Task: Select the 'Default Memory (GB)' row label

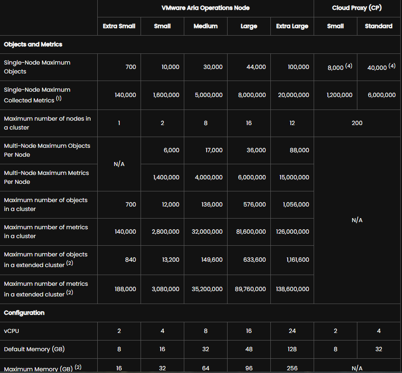Action: tap(34, 349)
